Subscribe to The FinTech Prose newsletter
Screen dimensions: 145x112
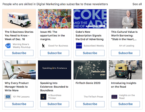[x=90, y=104]
